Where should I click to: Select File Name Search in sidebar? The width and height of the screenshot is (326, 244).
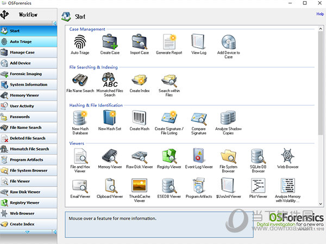pos(28,127)
